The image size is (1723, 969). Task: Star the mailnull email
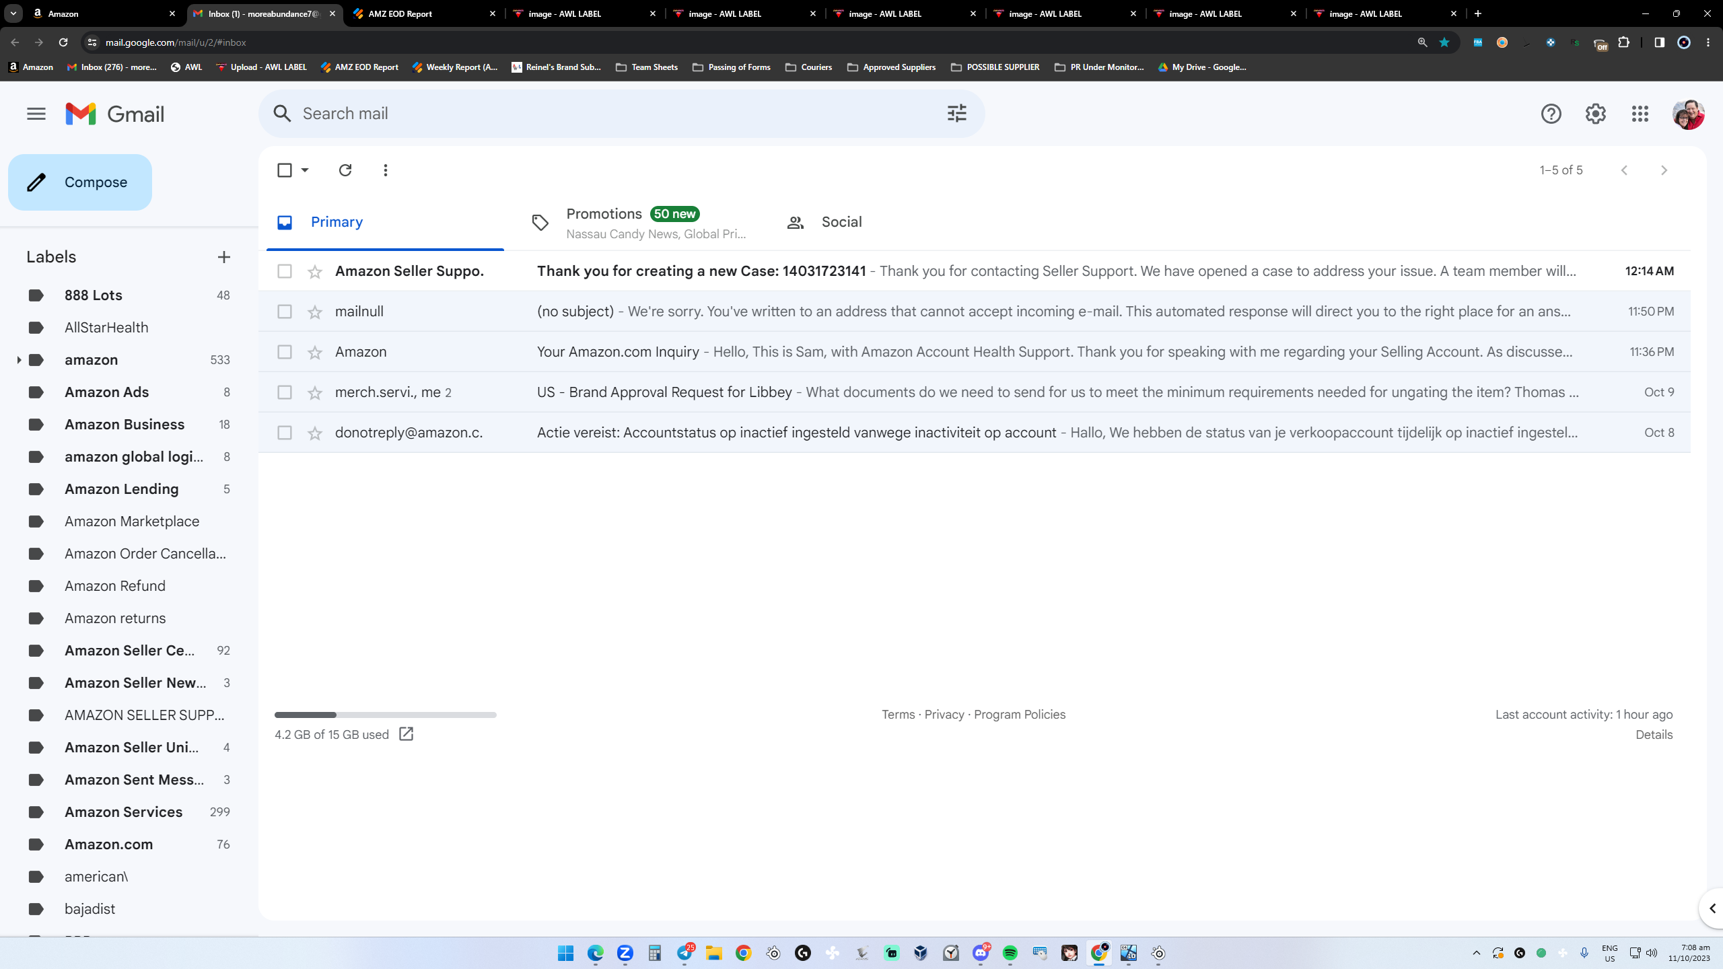tap(315, 312)
